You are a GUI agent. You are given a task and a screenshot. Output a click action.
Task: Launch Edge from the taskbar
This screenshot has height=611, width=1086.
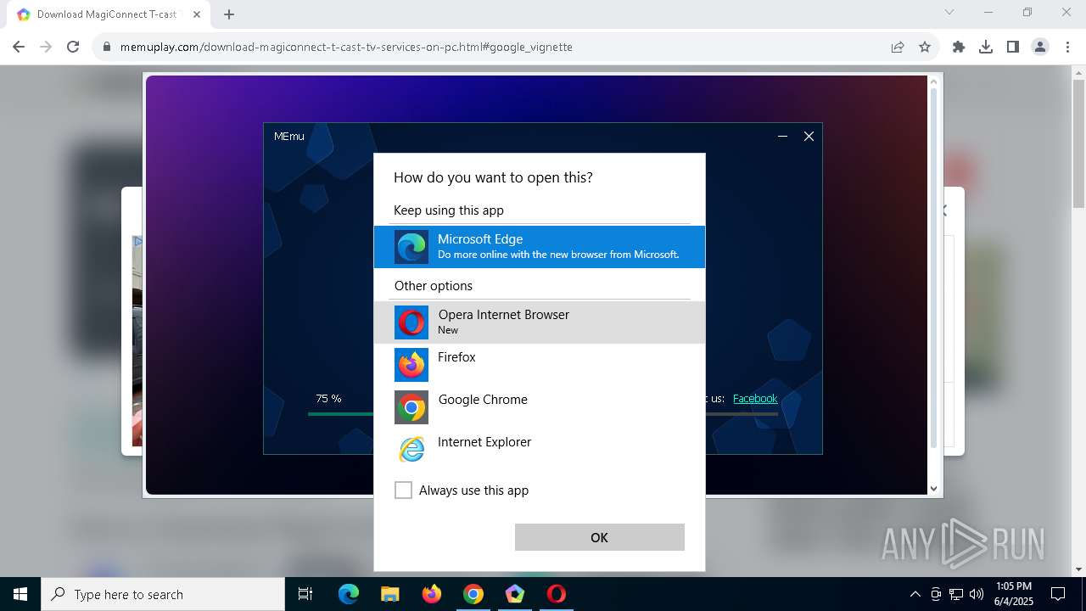click(349, 594)
